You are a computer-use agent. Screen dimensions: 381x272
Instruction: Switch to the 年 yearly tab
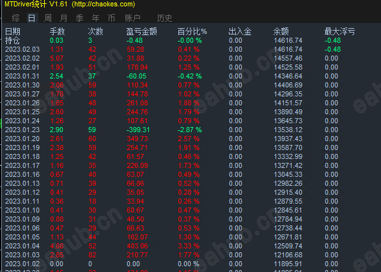[x=95, y=18]
